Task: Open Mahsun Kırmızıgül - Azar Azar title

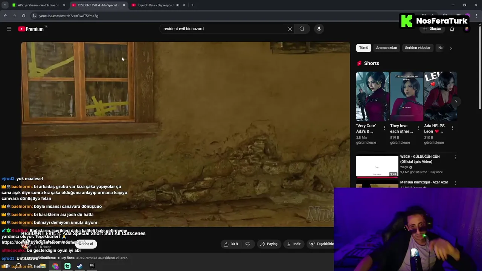Action: (x=424, y=182)
